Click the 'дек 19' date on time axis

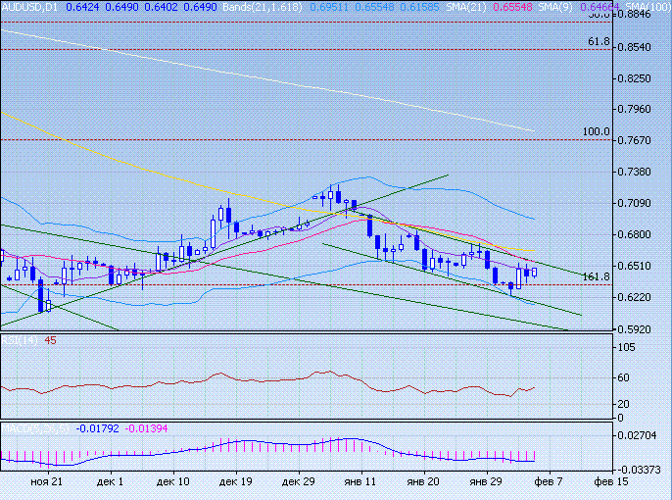(x=236, y=482)
